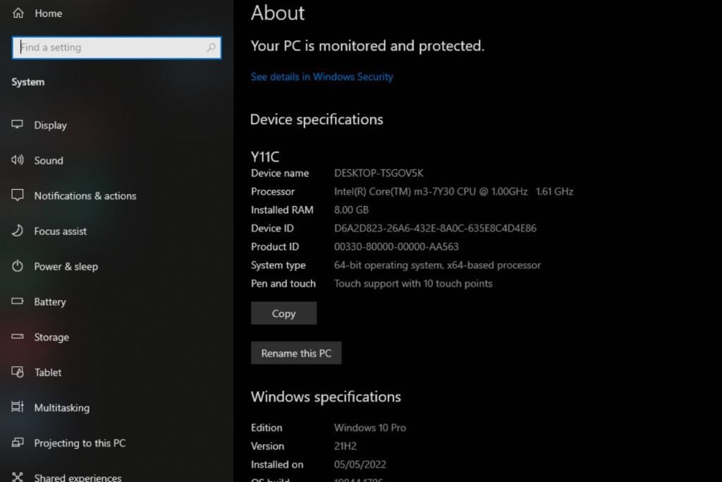
Task: Click the Windows specifications heading
Action: click(326, 397)
